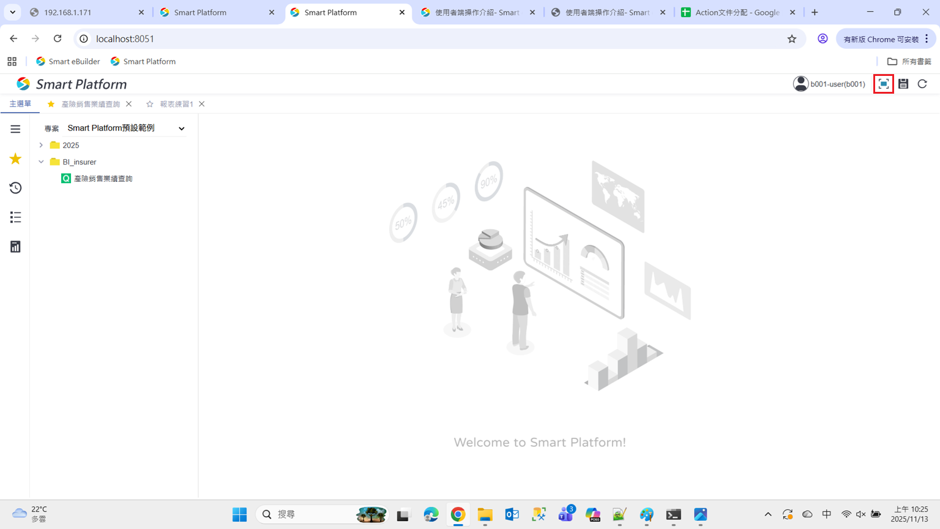
Task: Expand the 2025 folder
Action: click(x=41, y=145)
